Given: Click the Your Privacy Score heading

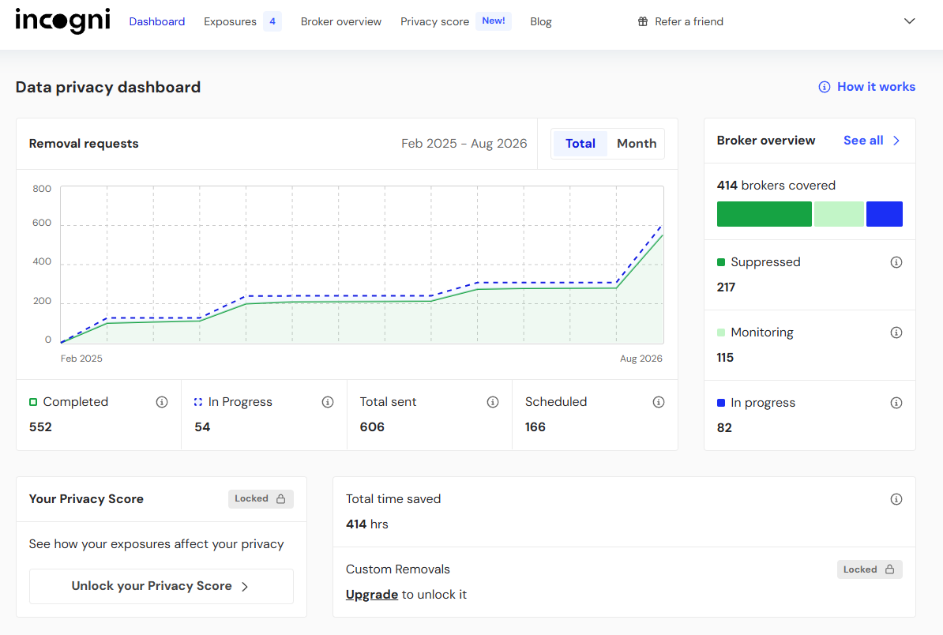Looking at the screenshot, I should point(86,499).
